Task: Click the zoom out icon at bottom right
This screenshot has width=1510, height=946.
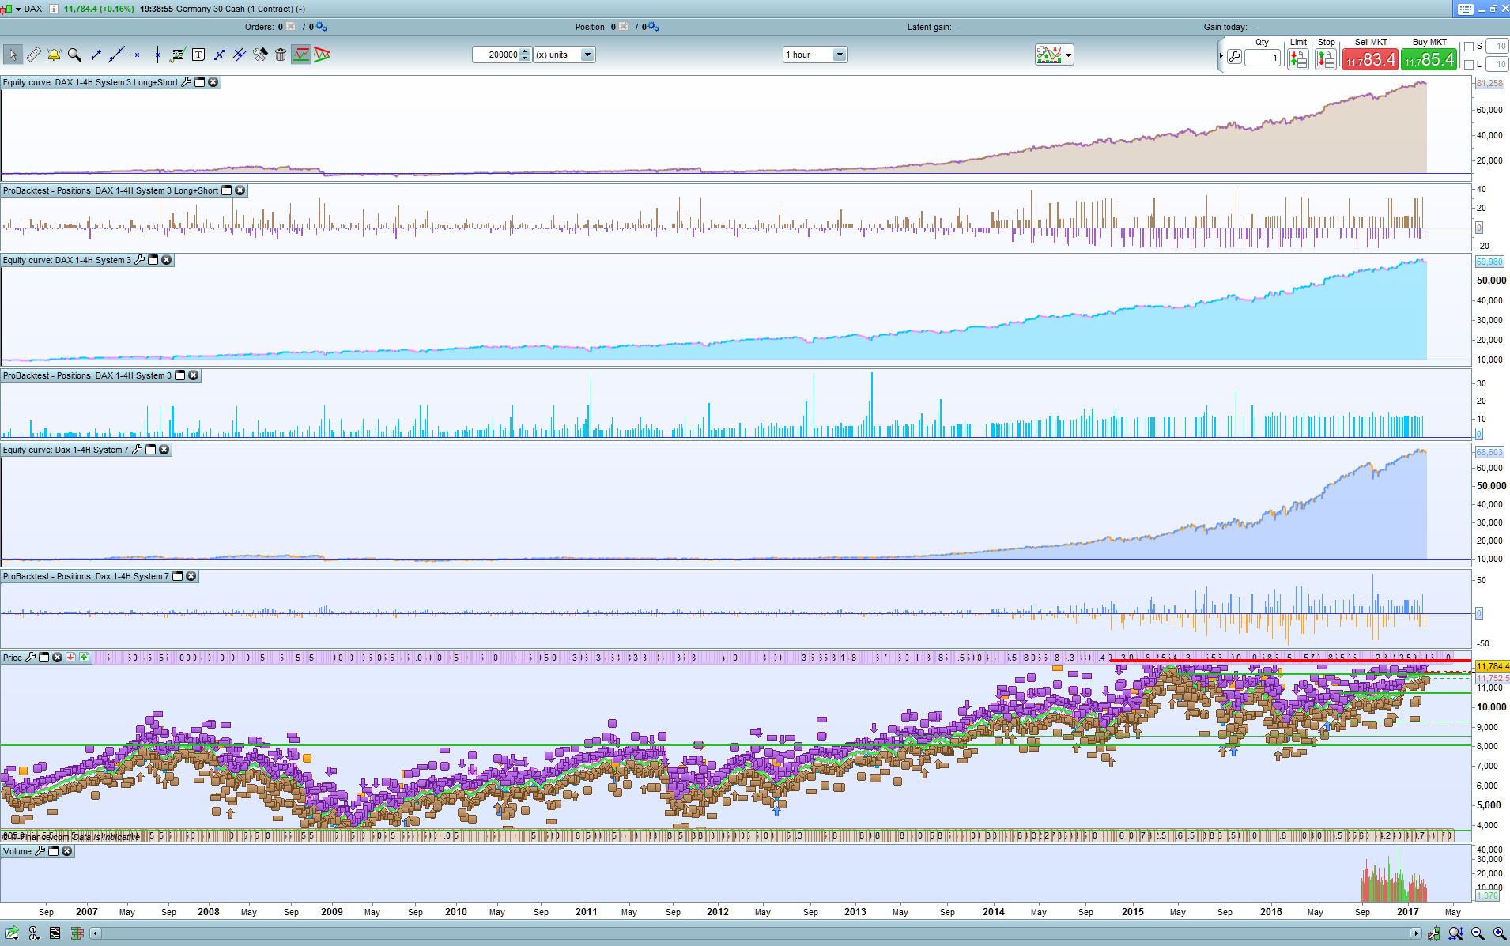Action: tap(1477, 933)
